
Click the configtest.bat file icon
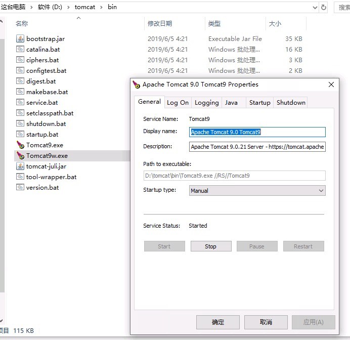pos(20,70)
